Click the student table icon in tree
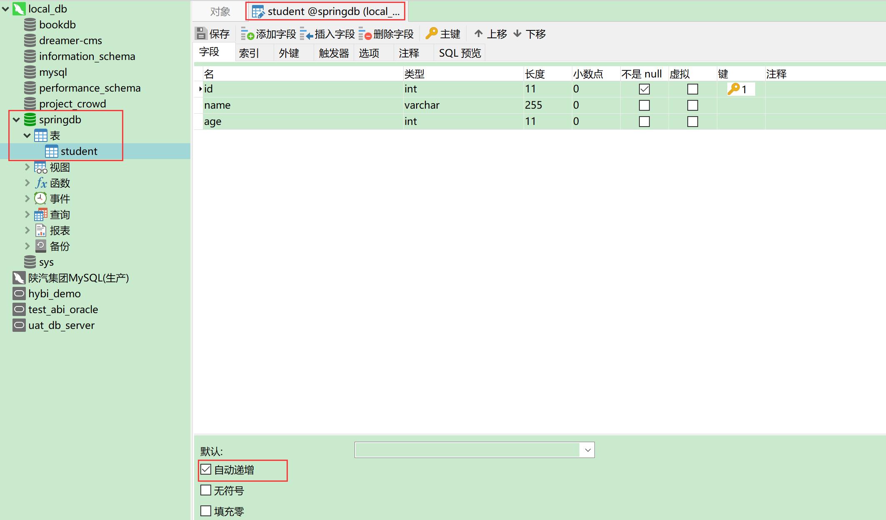886x520 pixels. point(52,151)
